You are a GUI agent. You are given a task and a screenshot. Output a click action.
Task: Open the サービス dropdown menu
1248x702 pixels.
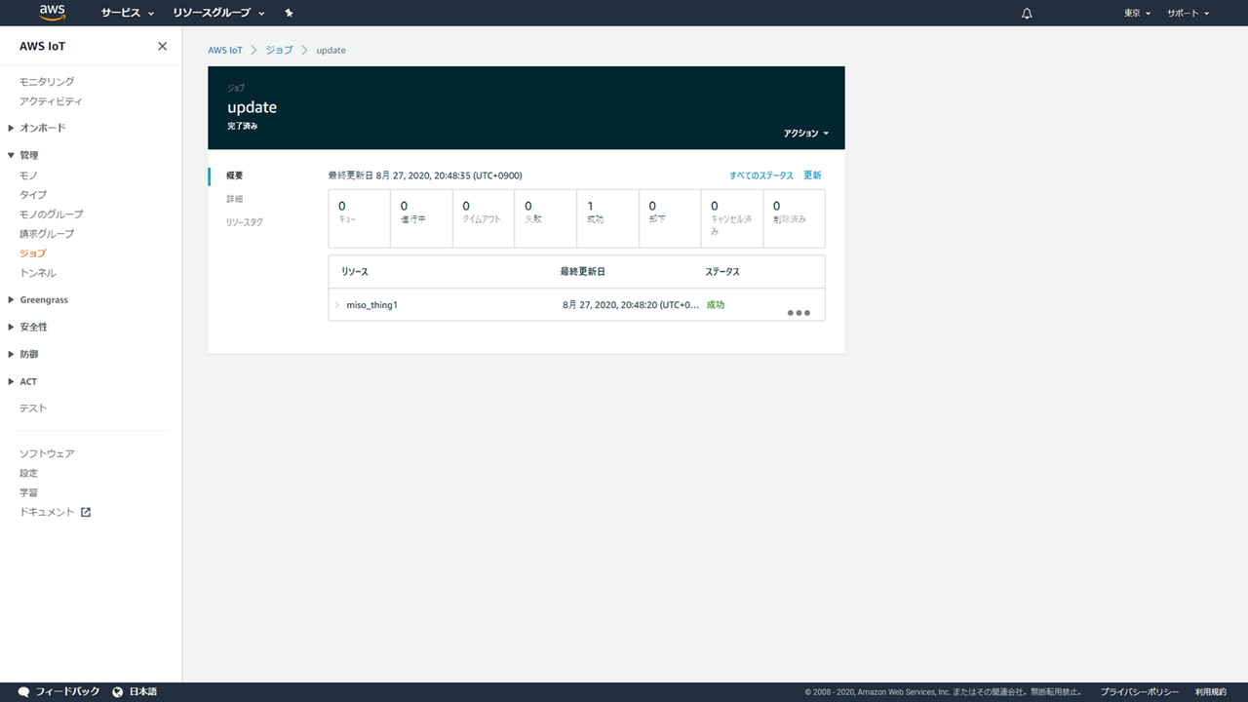tap(127, 14)
